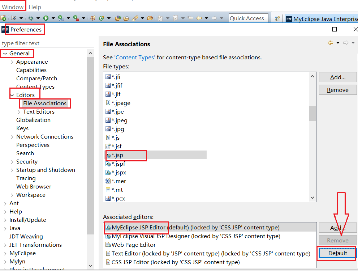358x271 pixels.
Task: Click the Forward arrow in main toolbar
Action: click(x=214, y=18)
